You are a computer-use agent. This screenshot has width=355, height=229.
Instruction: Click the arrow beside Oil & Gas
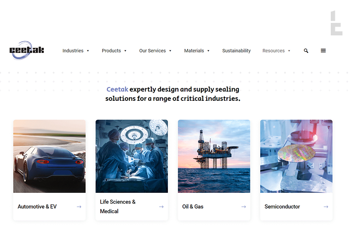pos(243,207)
